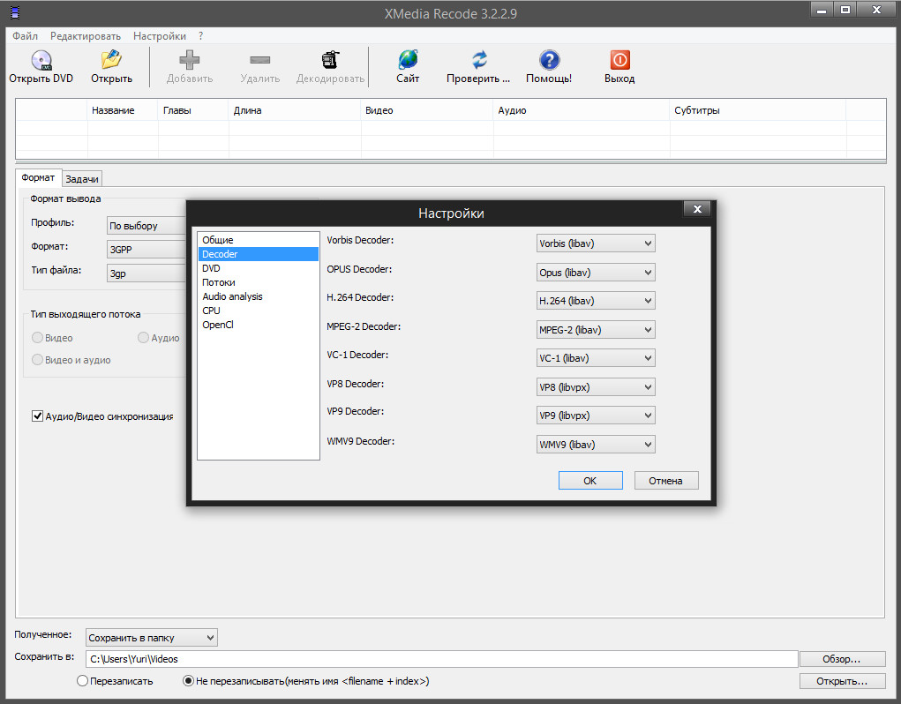Start encoding with the Декодировать icon

point(330,60)
